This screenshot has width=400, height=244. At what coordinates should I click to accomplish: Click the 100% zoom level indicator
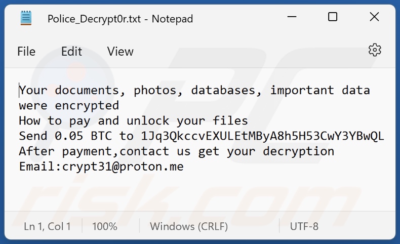coord(105,226)
